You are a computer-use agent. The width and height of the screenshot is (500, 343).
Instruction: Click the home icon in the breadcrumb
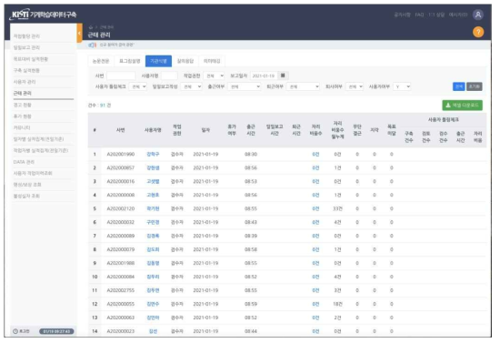(91, 27)
